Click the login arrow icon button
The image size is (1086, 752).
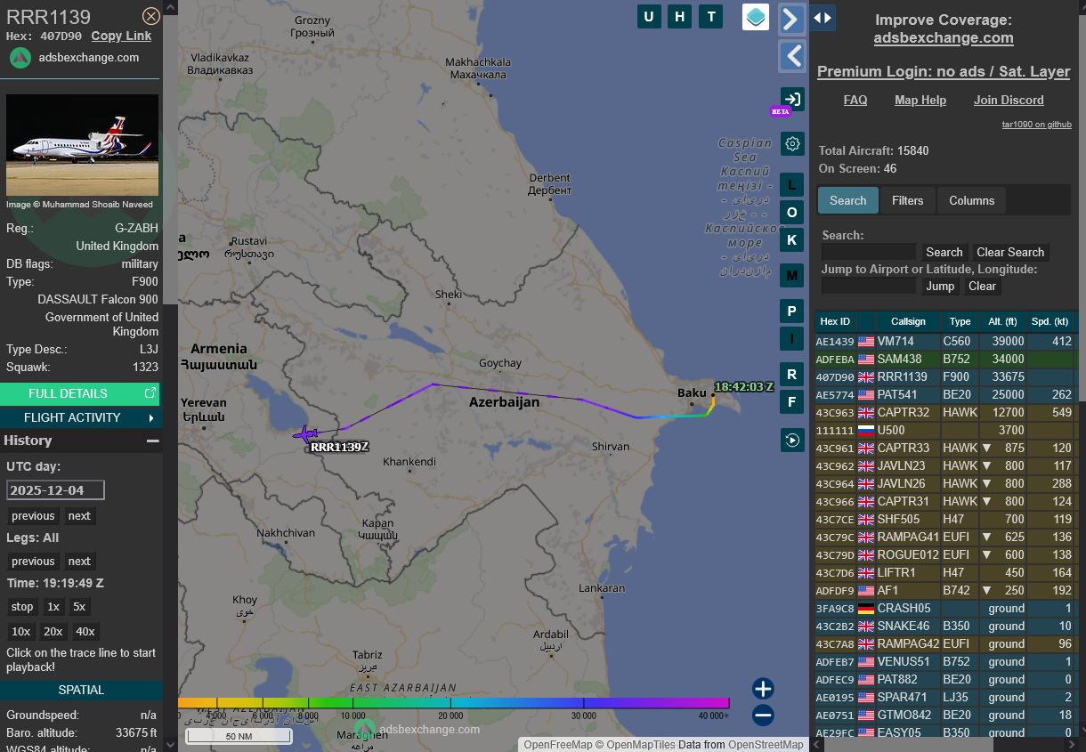tap(792, 99)
